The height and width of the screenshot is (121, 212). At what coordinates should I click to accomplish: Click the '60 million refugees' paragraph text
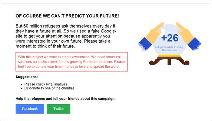65,36
